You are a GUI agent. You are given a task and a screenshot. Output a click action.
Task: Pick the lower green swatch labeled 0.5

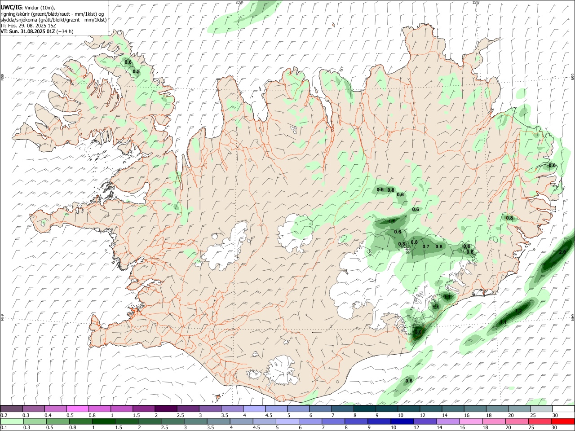tap(57, 422)
